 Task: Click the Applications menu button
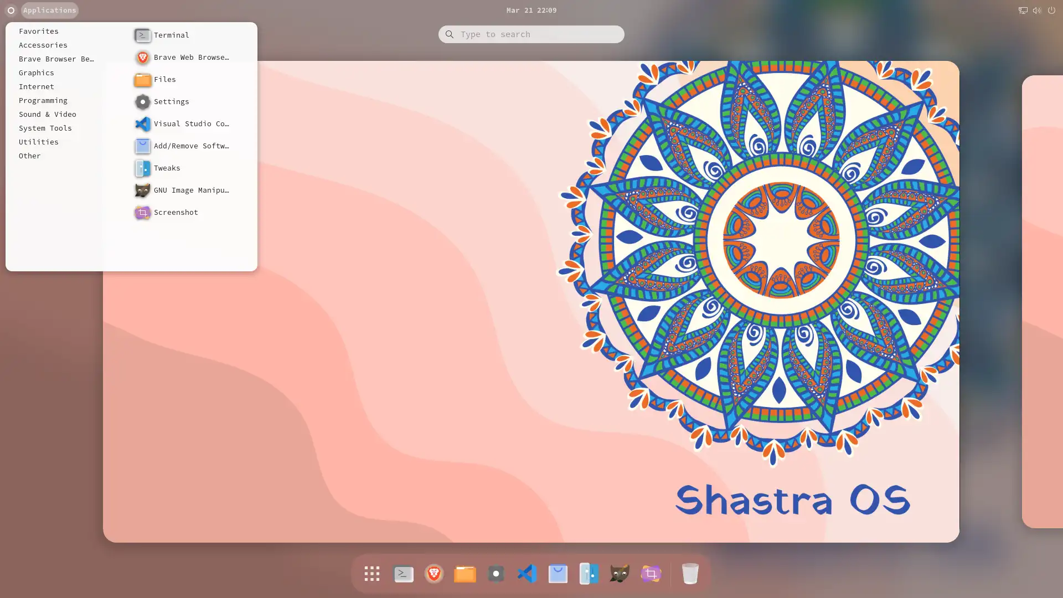tap(49, 9)
